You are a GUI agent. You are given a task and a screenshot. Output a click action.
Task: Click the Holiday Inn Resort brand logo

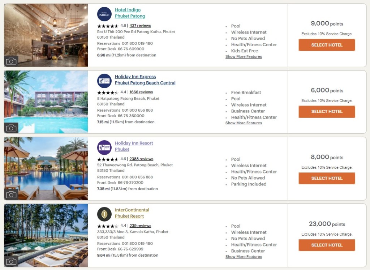(104, 147)
